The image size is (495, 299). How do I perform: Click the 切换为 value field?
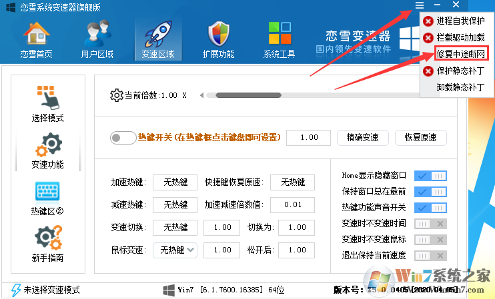pyautogui.click(x=297, y=228)
